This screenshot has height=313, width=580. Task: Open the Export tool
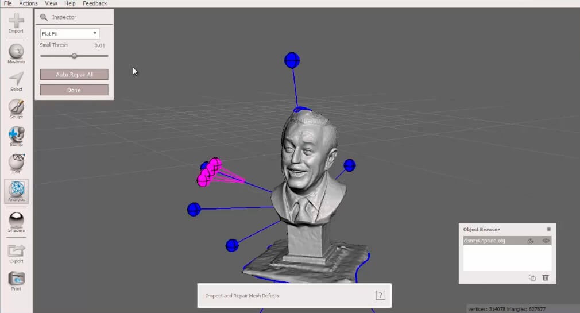[x=16, y=253]
